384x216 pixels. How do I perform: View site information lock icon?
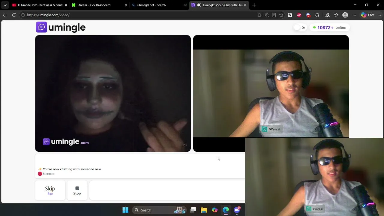[23, 15]
